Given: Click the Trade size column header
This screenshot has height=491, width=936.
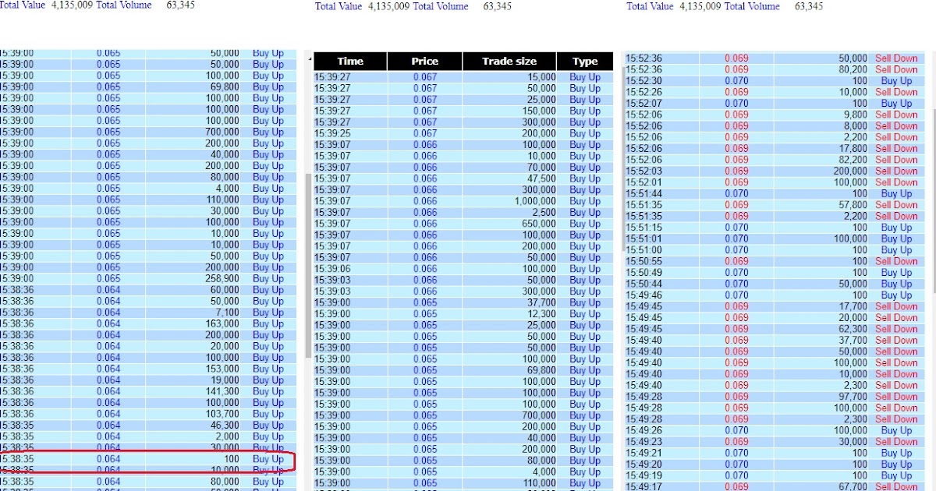Looking at the screenshot, I should pyautogui.click(x=508, y=61).
